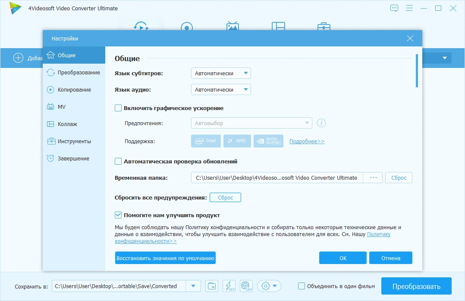The image size is (465, 301).
Task: Expand the save path dropdown arrow
Action: pyautogui.click(x=193, y=286)
